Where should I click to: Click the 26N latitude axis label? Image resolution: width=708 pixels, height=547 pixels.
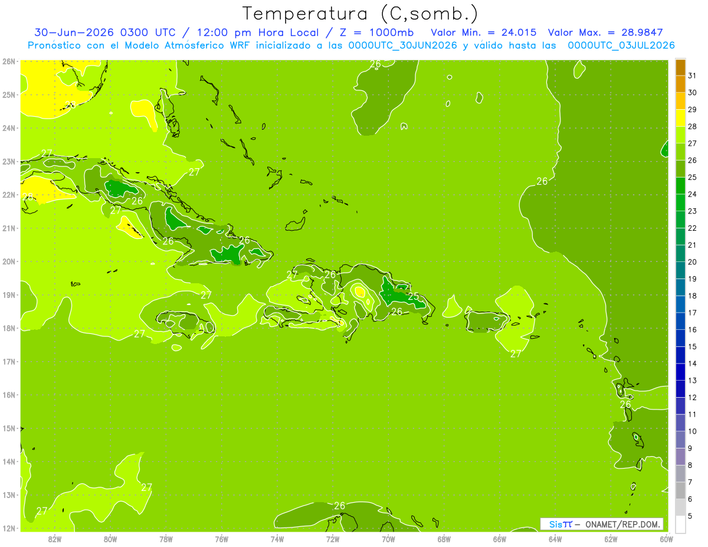[x=9, y=61]
